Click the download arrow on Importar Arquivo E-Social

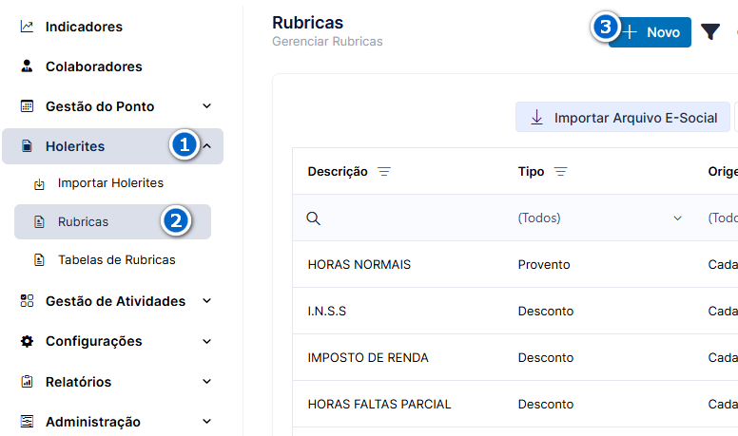click(x=536, y=117)
